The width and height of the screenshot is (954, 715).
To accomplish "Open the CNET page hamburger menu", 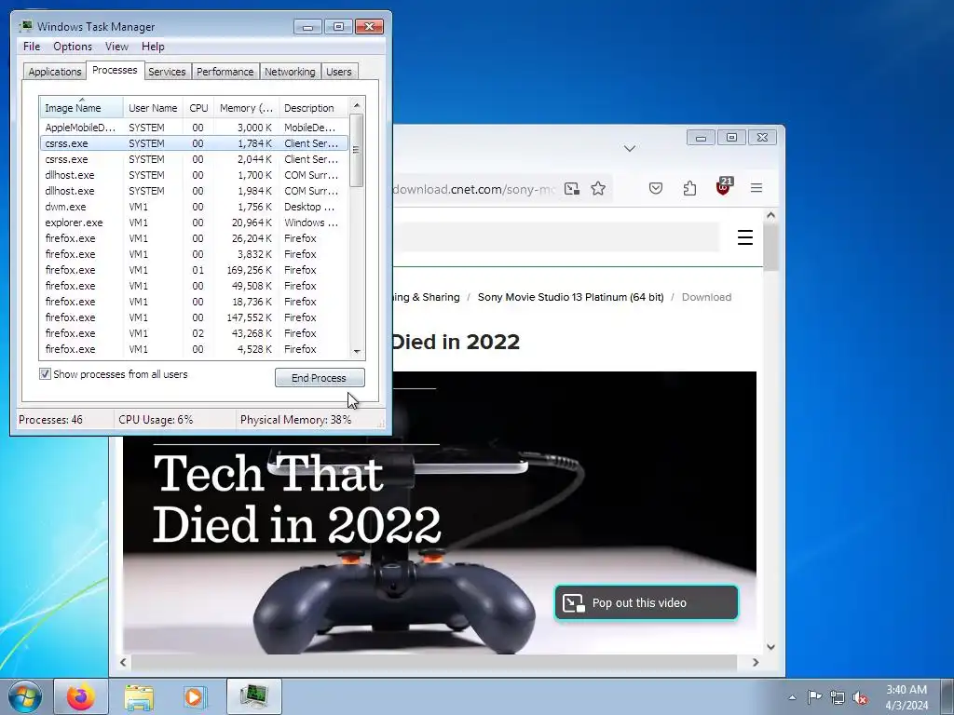I will pyautogui.click(x=745, y=237).
